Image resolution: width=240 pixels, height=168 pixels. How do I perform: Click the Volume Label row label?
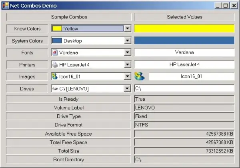point(68,108)
